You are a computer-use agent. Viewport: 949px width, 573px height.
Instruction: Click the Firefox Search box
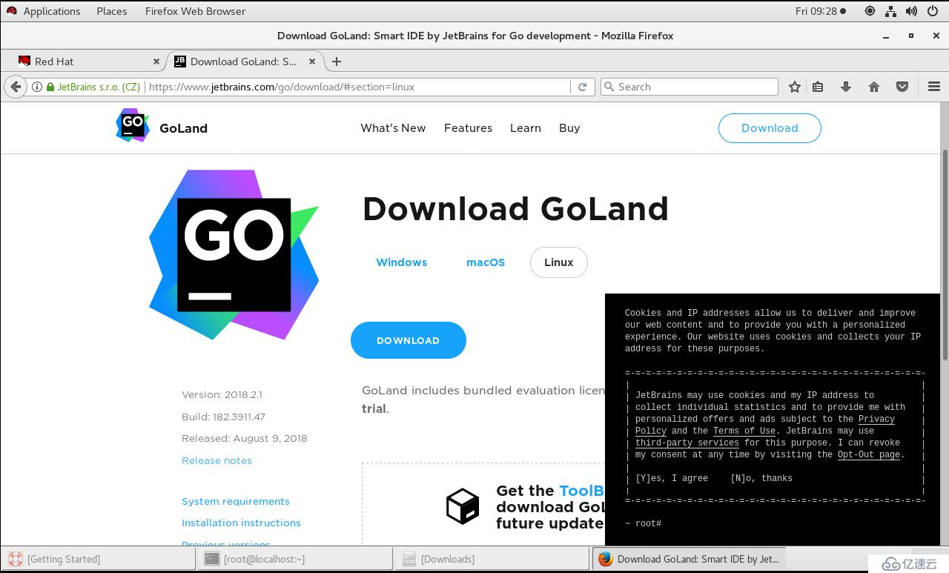[690, 87]
